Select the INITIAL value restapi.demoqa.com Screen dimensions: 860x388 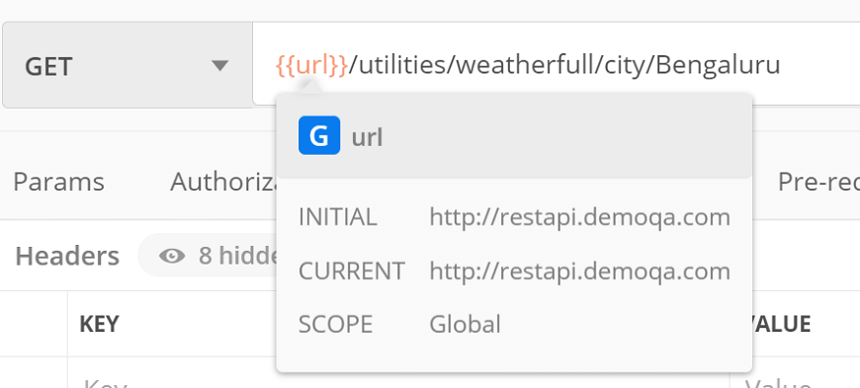(579, 217)
